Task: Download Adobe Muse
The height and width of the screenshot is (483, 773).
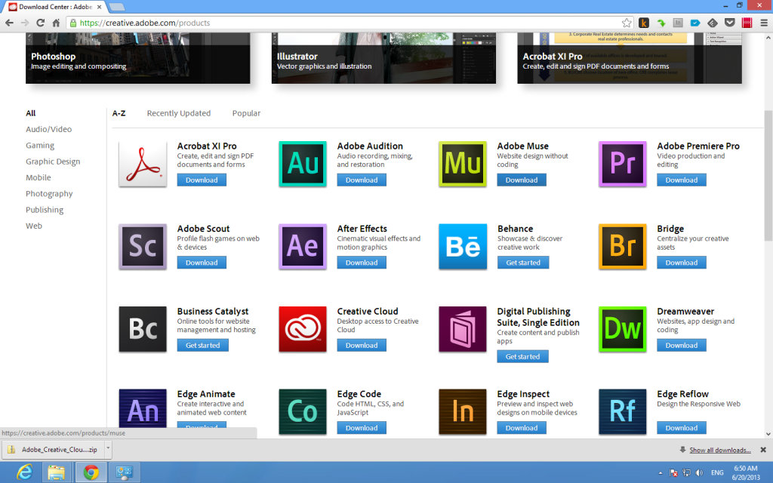Action: pos(521,180)
